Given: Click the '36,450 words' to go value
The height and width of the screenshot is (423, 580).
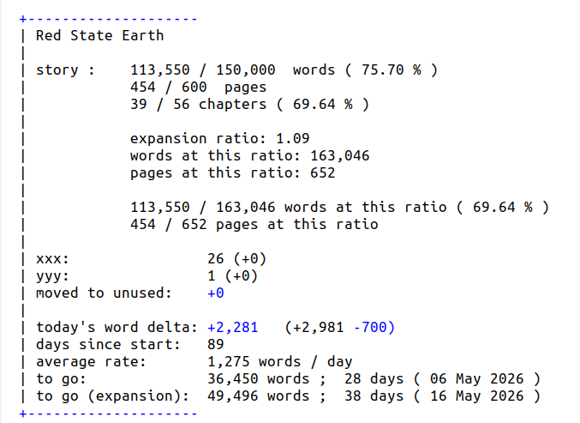Looking at the screenshot, I should click(258, 379).
